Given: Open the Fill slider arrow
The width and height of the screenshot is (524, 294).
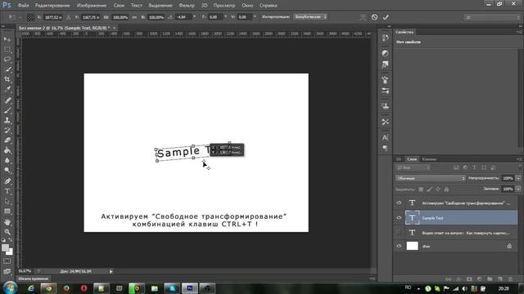Looking at the screenshot, I should [x=518, y=189].
